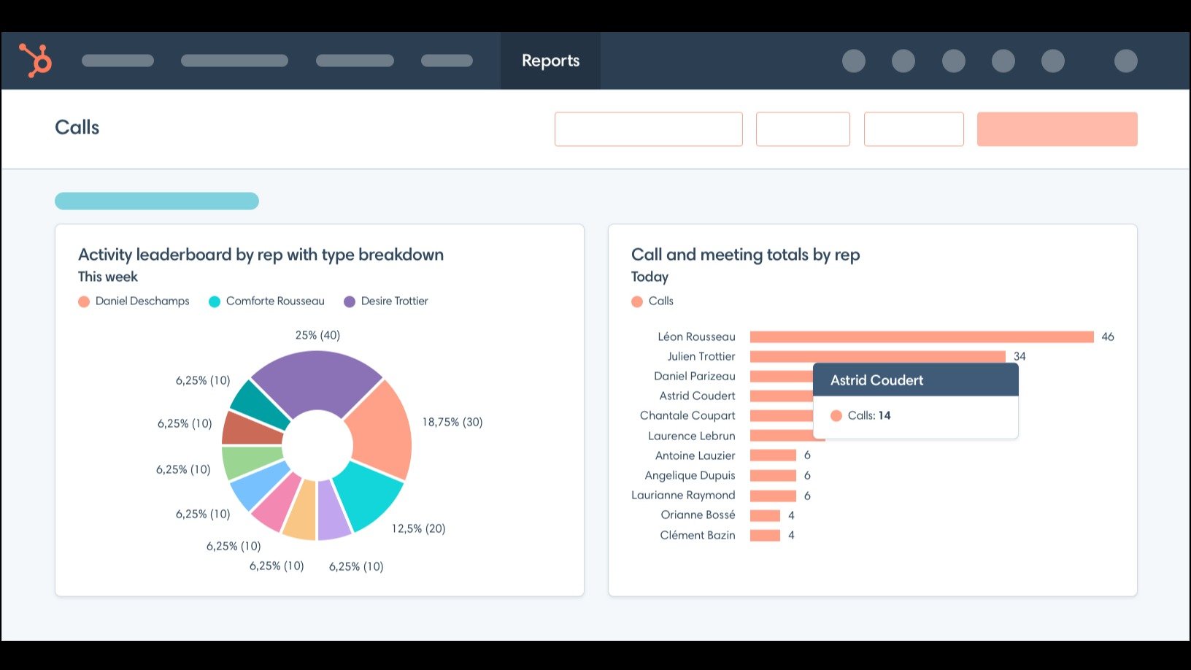Image resolution: width=1191 pixels, height=670 pixels.
Task: Click the HubSpot sprocket logo
Action: coord(35,61)
